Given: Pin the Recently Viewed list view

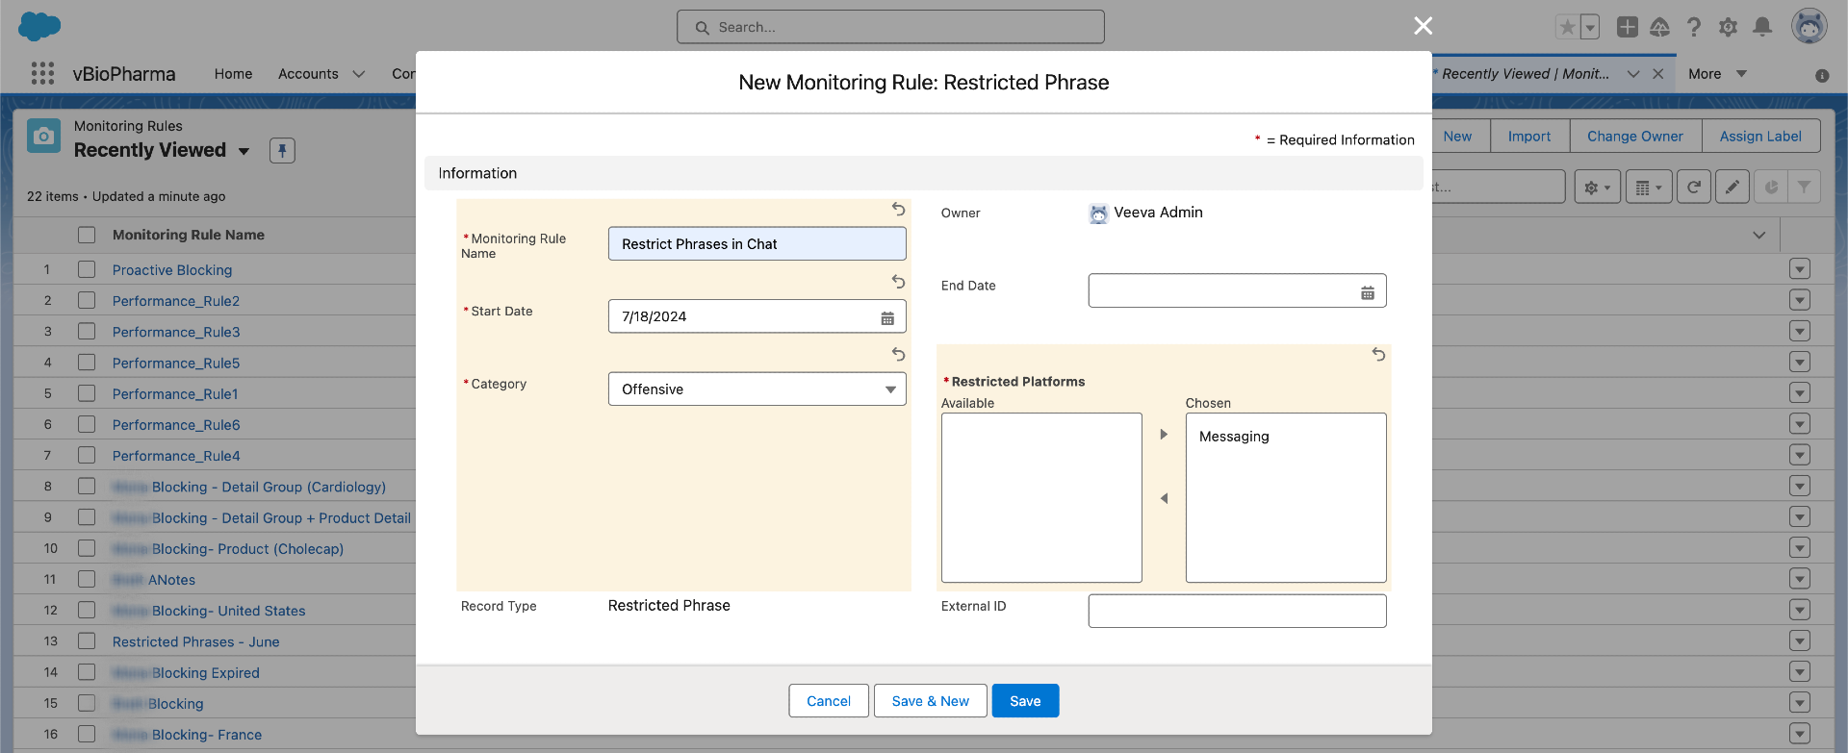Looking at the screenshot, I should pos(282,150).
